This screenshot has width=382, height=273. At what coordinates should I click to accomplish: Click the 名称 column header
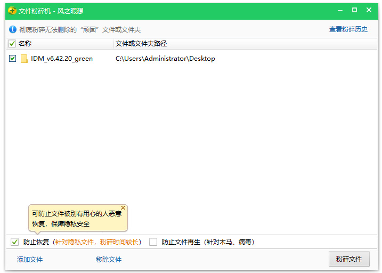click(x=25, y=44)
